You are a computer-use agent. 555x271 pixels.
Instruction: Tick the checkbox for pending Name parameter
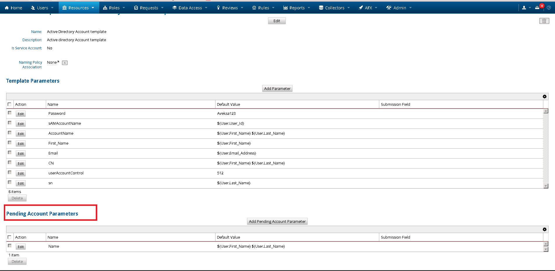click(10, 246)
